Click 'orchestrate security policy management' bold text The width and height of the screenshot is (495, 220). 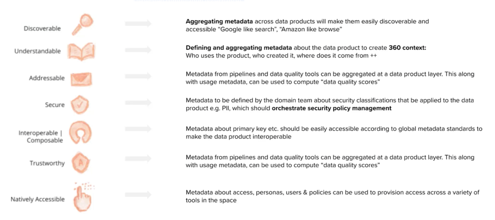coord(331,108)
